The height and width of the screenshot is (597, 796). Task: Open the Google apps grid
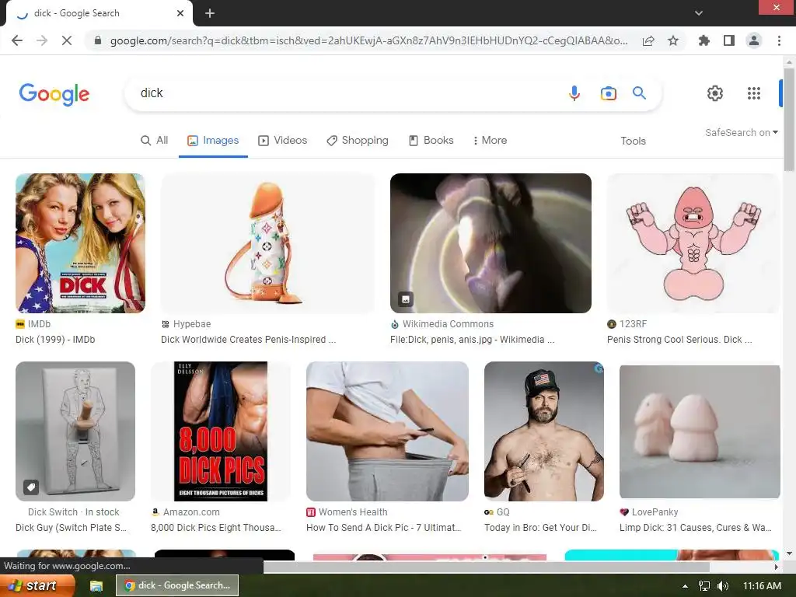pos(754,93)
